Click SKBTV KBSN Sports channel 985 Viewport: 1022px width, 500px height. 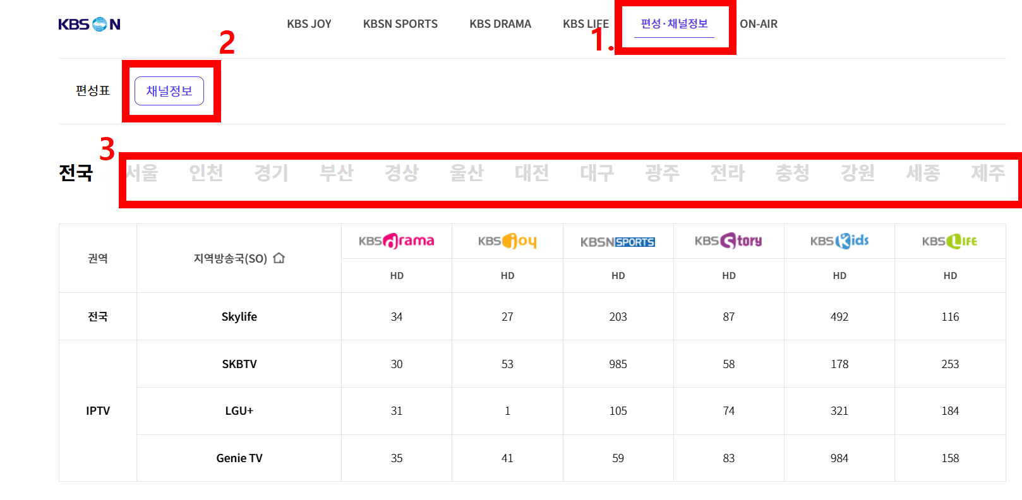[618, 364]
